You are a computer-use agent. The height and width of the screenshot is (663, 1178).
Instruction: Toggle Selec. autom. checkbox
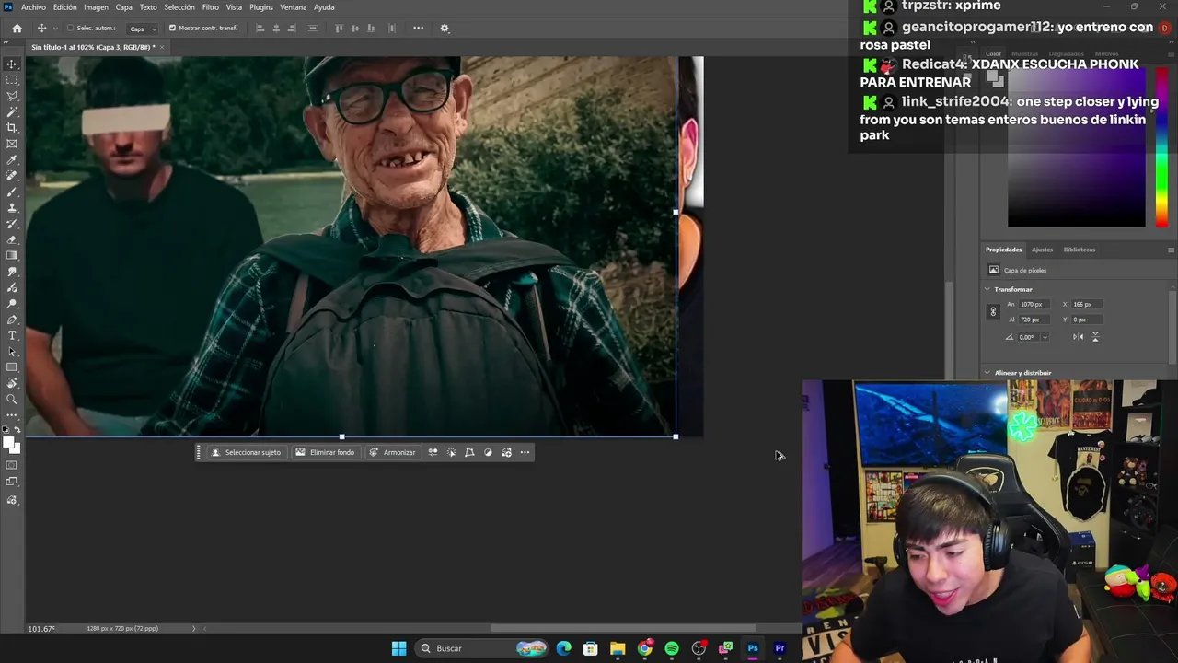tap(71, 28)
